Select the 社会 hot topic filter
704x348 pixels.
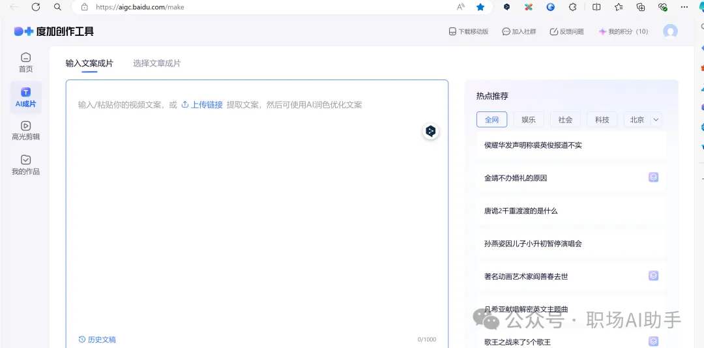click(565, 119)
